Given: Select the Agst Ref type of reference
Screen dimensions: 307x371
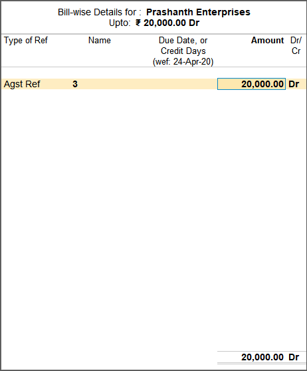Looking at the screenshot, I should tap(22, 84).
